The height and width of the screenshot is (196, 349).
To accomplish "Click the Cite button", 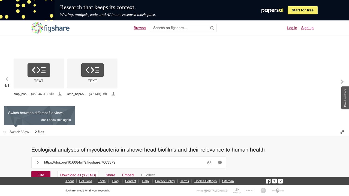I will tap(41, 174).
